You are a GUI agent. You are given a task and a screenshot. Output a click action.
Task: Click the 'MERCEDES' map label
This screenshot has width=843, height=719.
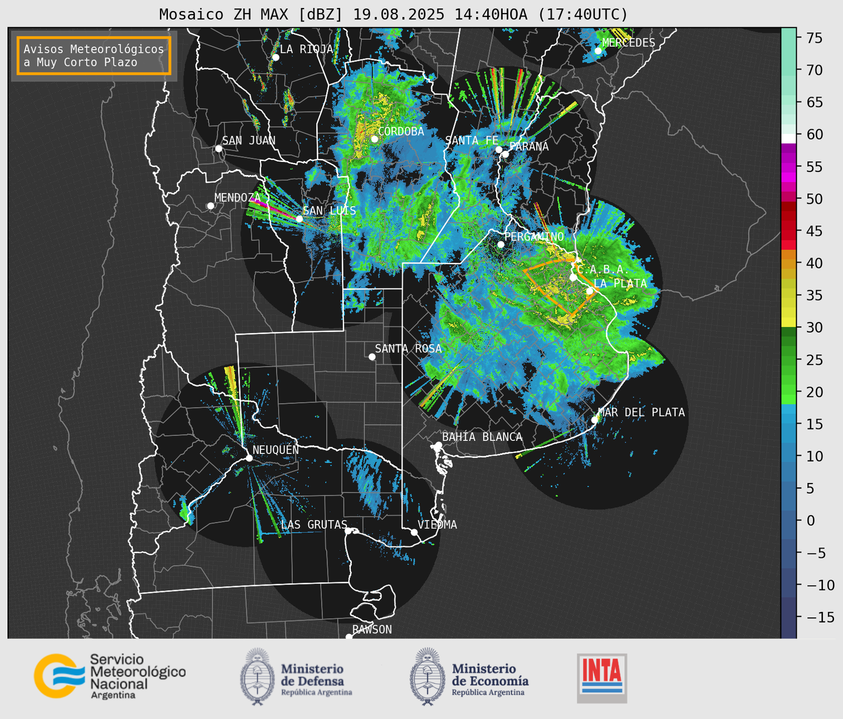(x=629, y=42)
